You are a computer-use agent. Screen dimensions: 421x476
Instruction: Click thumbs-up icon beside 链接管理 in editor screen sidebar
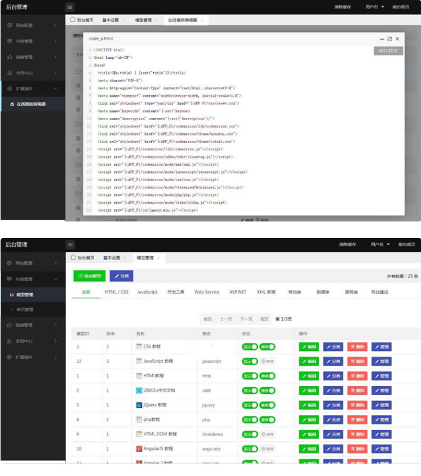[10, 57]
